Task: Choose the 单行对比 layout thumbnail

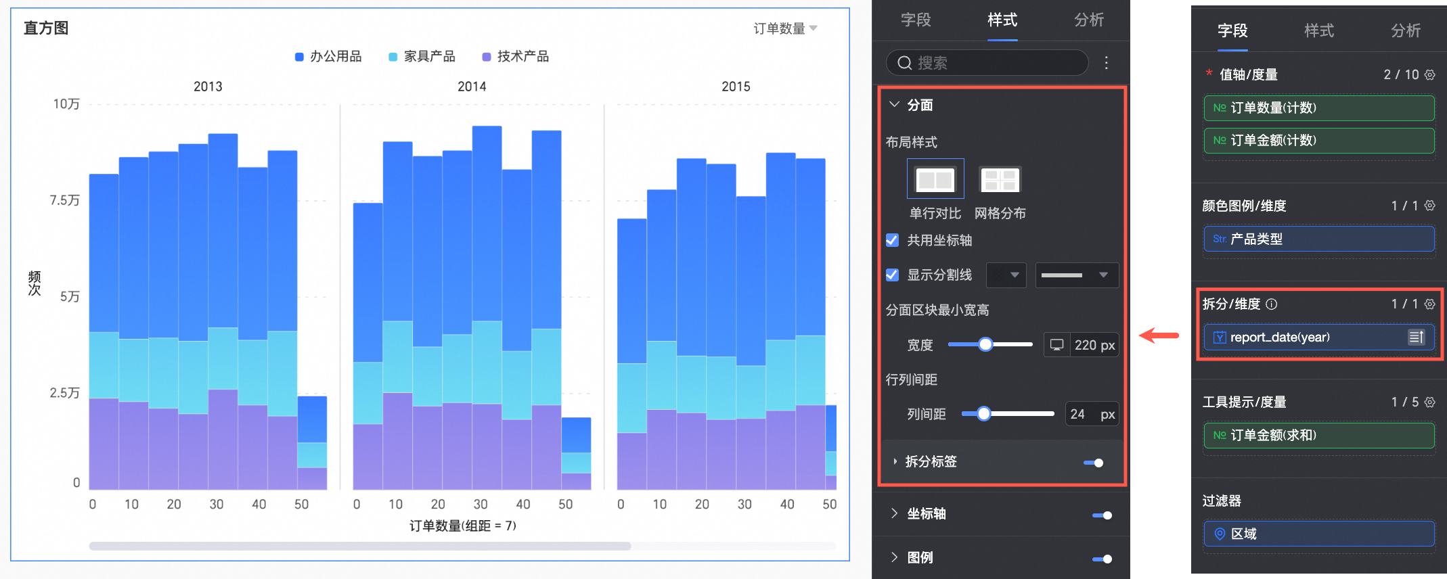Action: tap(935, 179)
